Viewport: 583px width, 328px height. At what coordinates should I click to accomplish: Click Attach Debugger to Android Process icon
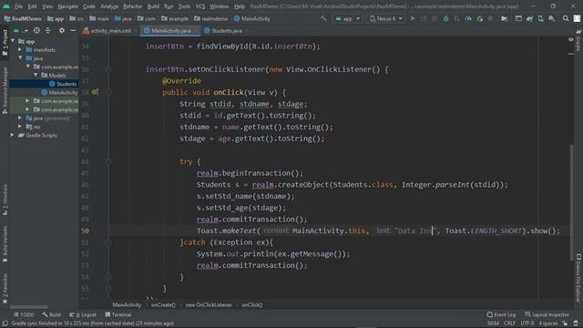(x=480, y=18)
